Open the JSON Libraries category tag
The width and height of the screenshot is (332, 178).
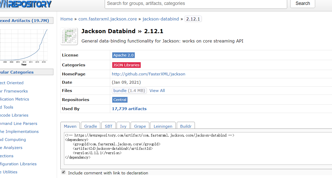point(126,65)
